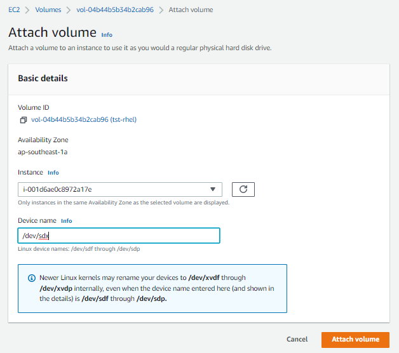Navigate to Volumes breadcrumb
399x353 pixels.
[48, 10]
